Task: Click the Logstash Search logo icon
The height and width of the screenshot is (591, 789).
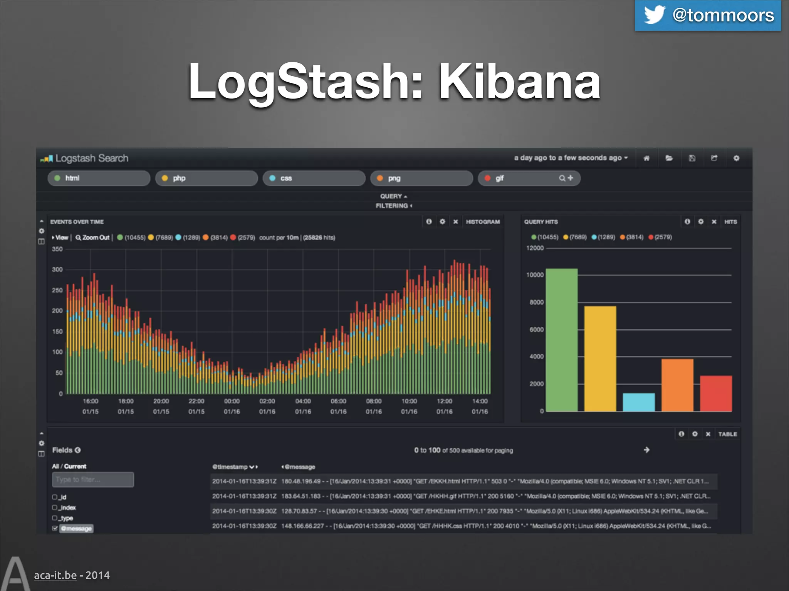Action: point(47,159)
